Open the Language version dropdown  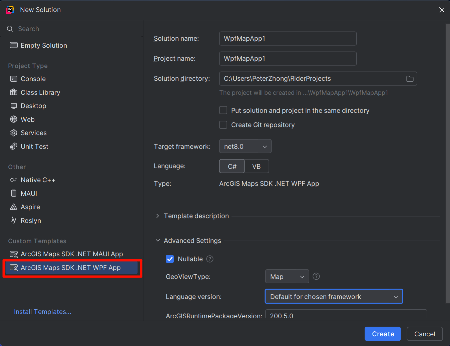coord(334,296)
